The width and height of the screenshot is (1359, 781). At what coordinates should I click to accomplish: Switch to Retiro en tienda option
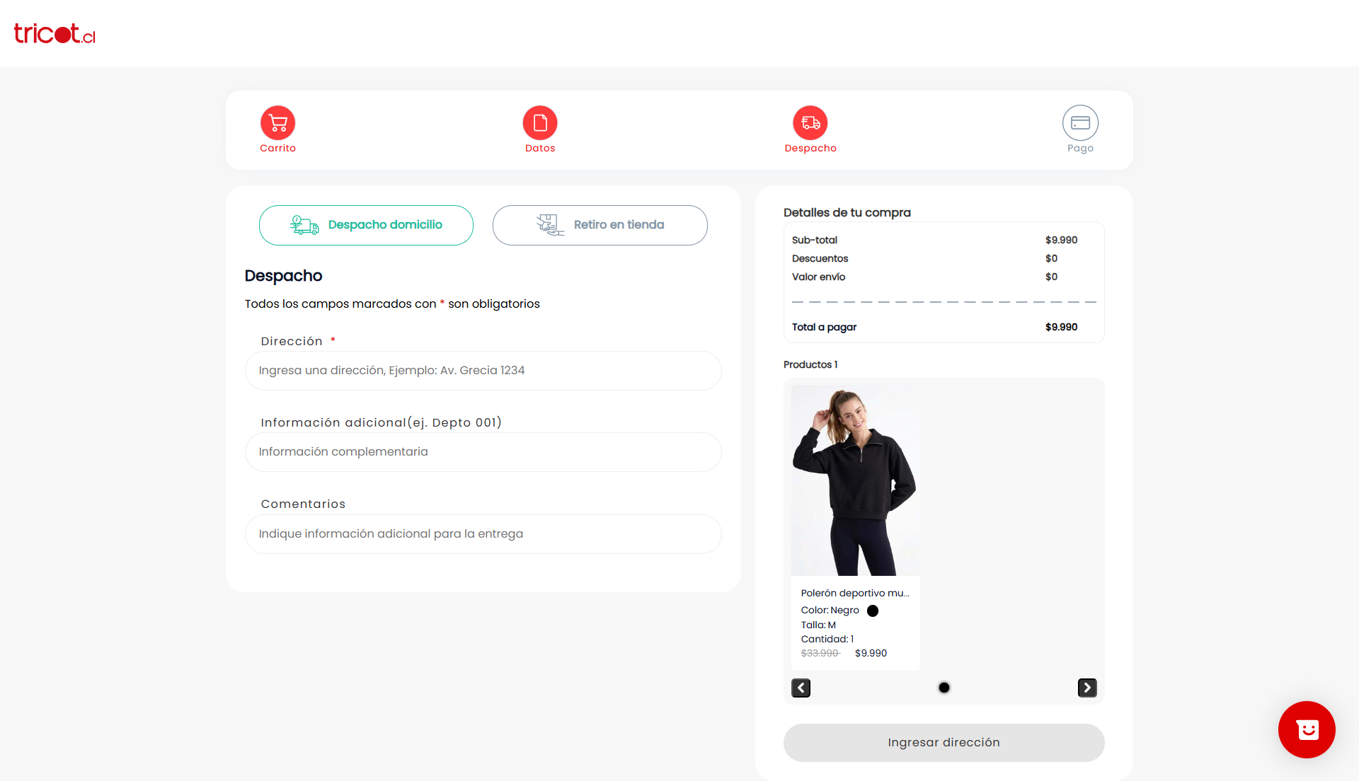tap(600, 225)
